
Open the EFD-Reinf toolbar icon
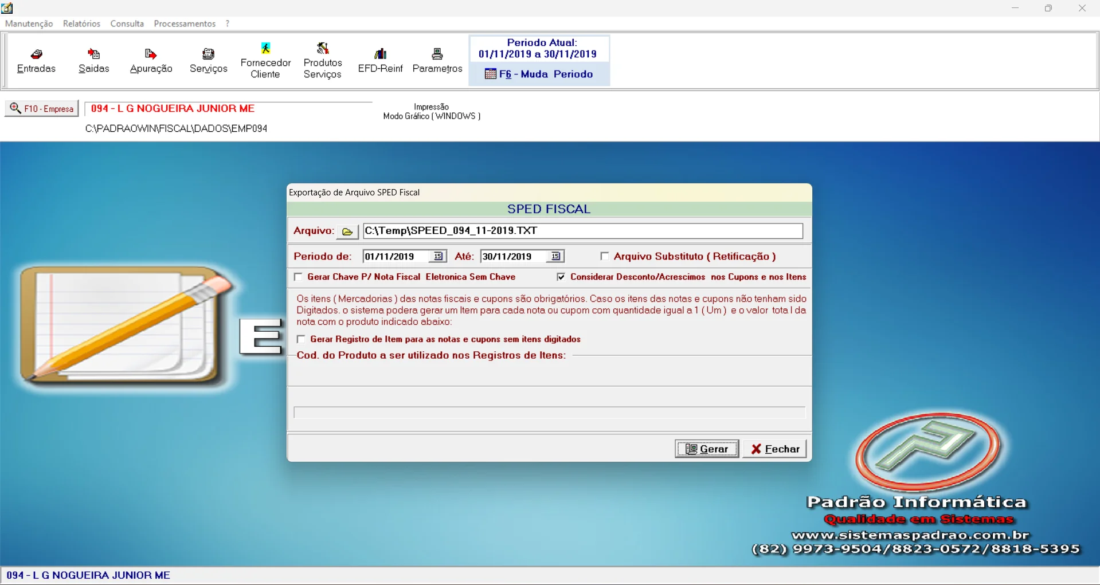click(x=380, y=60)
